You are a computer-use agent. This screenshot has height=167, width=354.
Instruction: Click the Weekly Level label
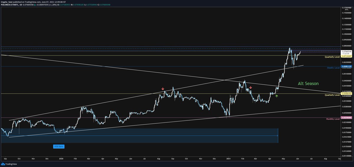[333, 68]
